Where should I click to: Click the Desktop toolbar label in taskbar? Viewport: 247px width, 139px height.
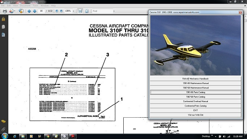pos(206,136)
